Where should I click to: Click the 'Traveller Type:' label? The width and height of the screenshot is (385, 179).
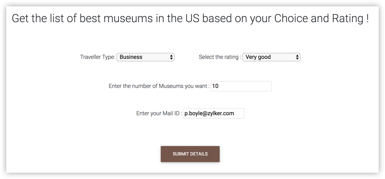pos(98,57)
